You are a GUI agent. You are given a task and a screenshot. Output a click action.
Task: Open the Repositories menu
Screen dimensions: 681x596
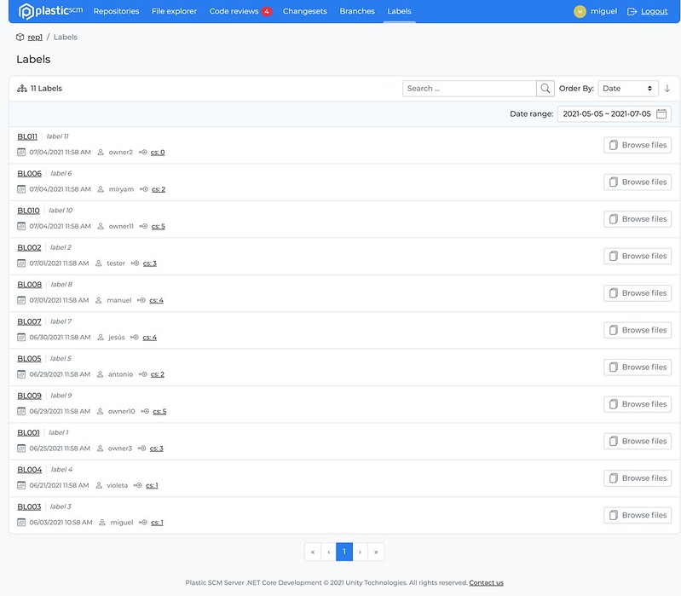pyautogui.click(x=117, y=11)
